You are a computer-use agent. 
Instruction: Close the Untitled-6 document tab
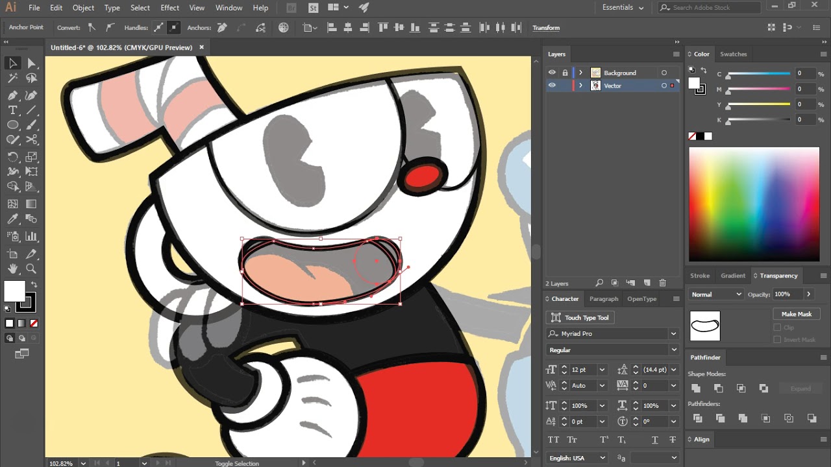201,47
